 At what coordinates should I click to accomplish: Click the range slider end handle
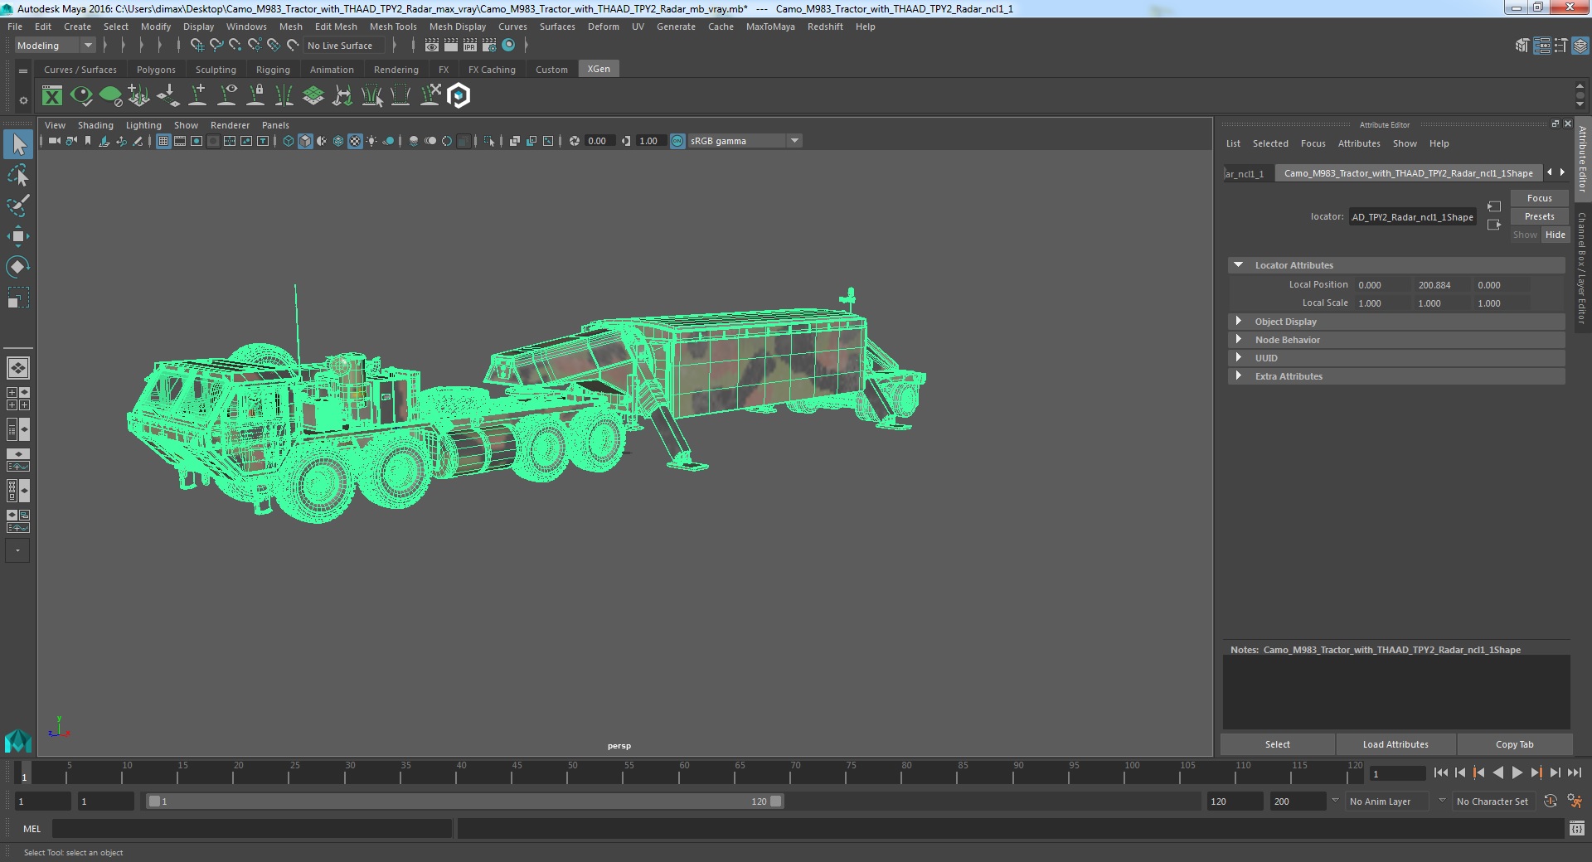[x=775, y=801]
